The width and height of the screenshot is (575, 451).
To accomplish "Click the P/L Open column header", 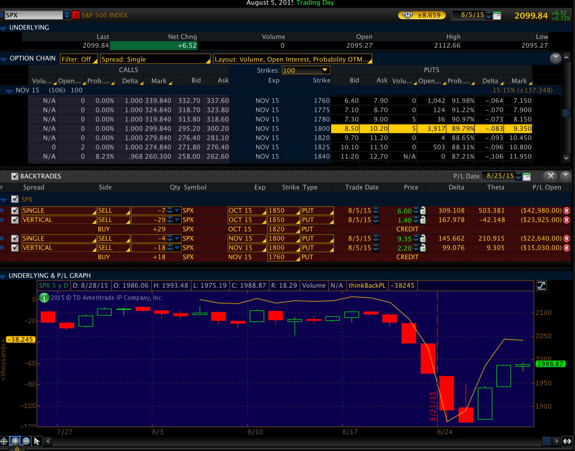I will [x=547, y=187].
